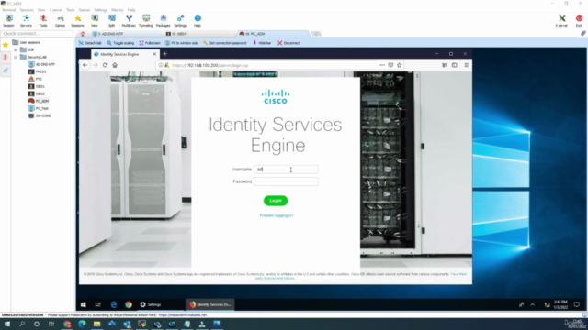Click the View toolbar icon

pos(95,20)
